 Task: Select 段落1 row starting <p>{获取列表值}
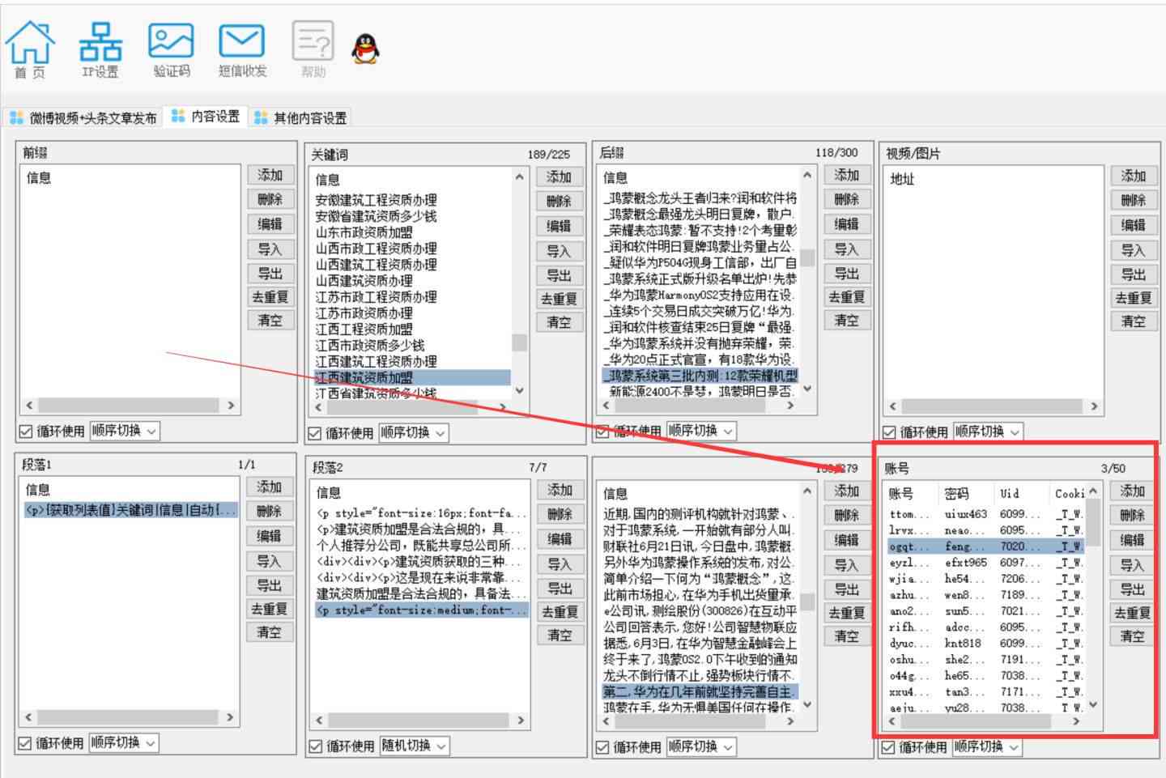130,510
